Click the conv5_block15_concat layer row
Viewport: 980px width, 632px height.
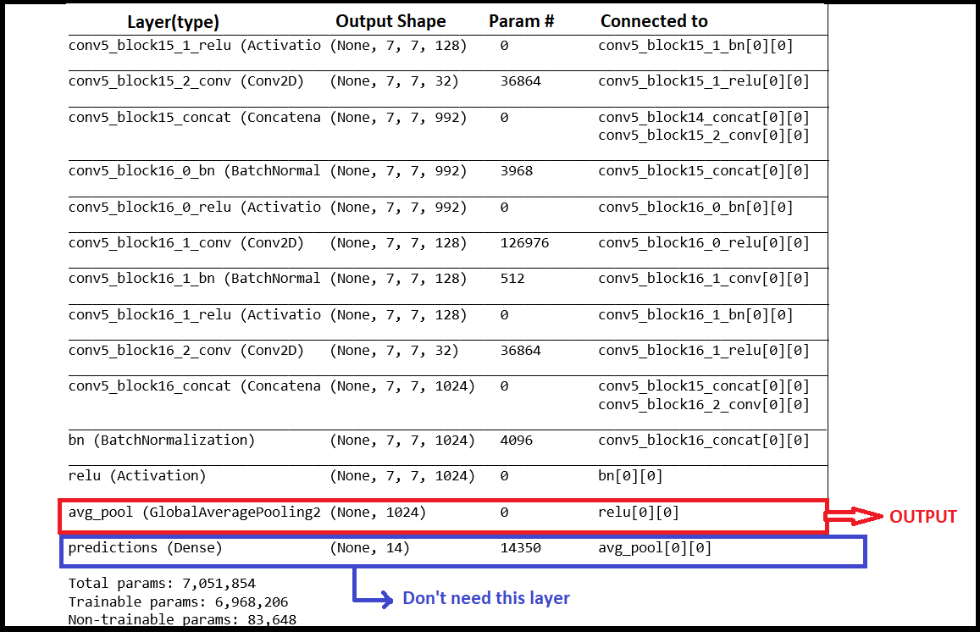coord(448,126)
